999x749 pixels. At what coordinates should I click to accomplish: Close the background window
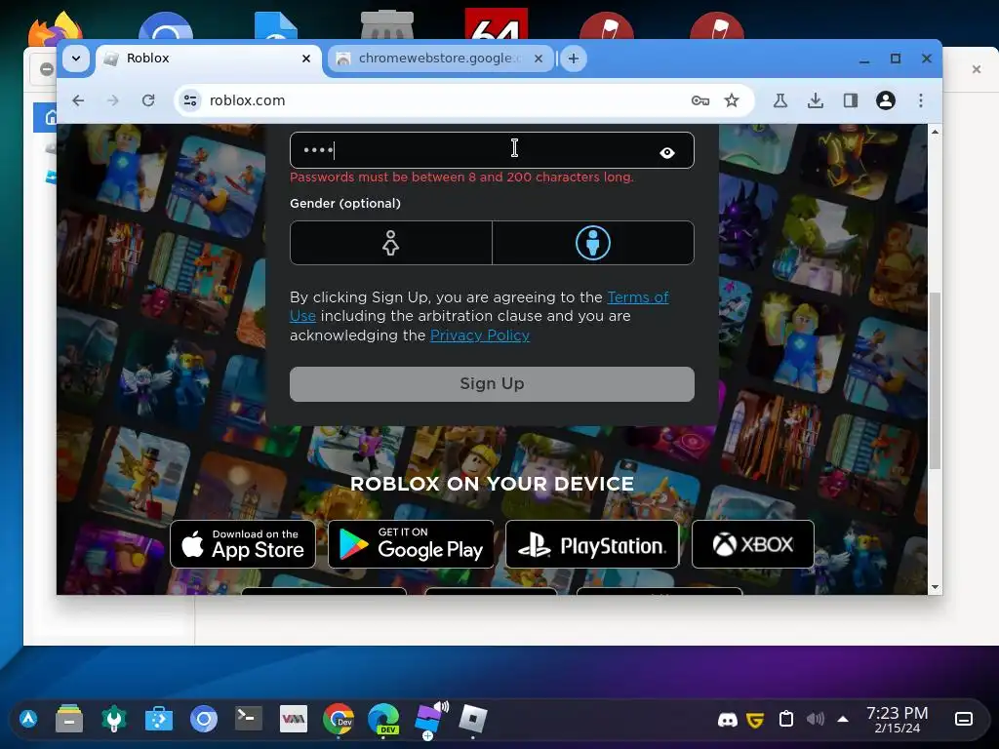coord(976,69)
